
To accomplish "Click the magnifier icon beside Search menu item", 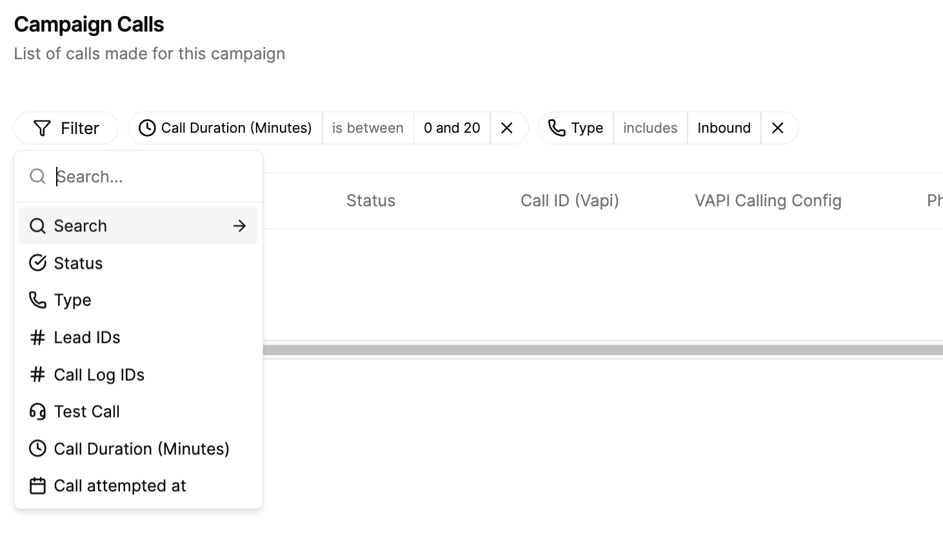I will 38,226.
